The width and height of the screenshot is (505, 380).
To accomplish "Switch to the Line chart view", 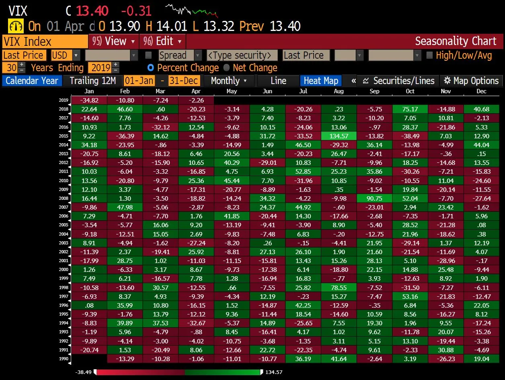I will pos(278,81).
